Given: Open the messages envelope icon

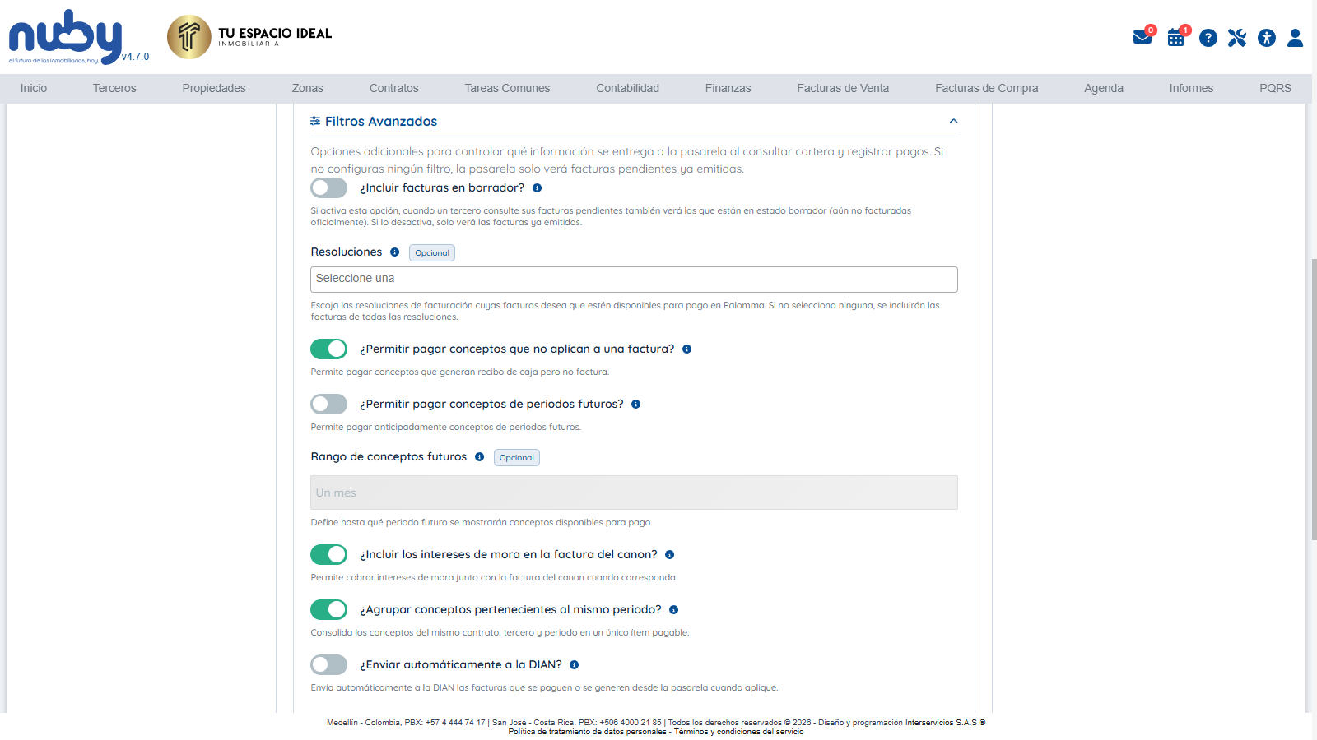Looking at the screenshot, I should (x=1142, y=37).
